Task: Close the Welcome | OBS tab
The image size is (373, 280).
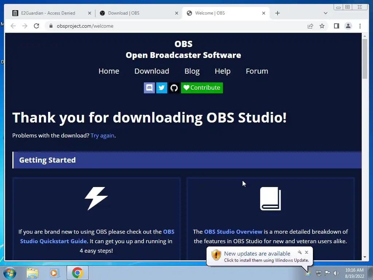Action: (264, 13)
